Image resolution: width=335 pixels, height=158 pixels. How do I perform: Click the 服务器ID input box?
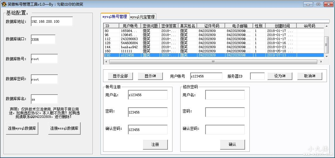point(257,76)
